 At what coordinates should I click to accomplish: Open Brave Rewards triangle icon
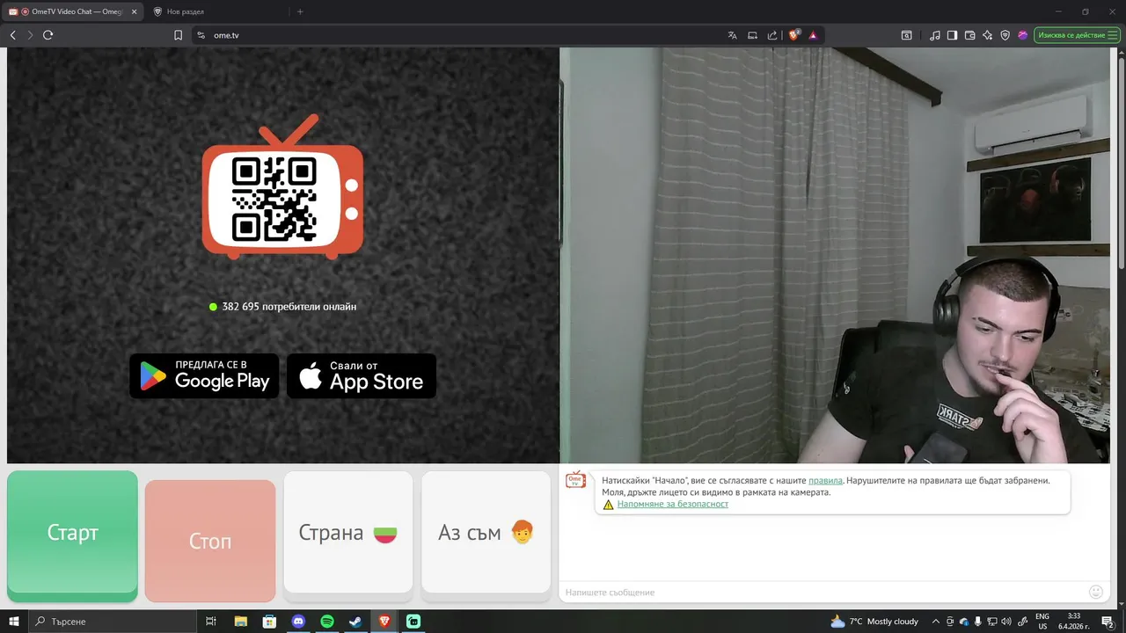(x=813, y=35)
